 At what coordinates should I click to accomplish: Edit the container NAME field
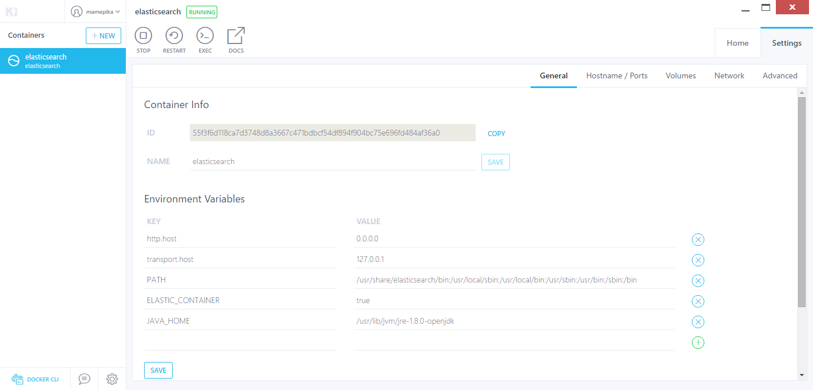coord(332,162)
